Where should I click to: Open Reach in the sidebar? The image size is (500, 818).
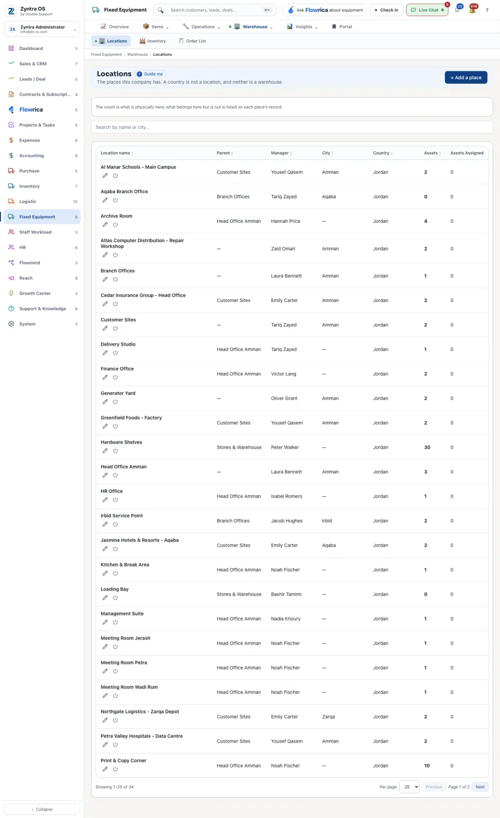(x=42, y=278)
